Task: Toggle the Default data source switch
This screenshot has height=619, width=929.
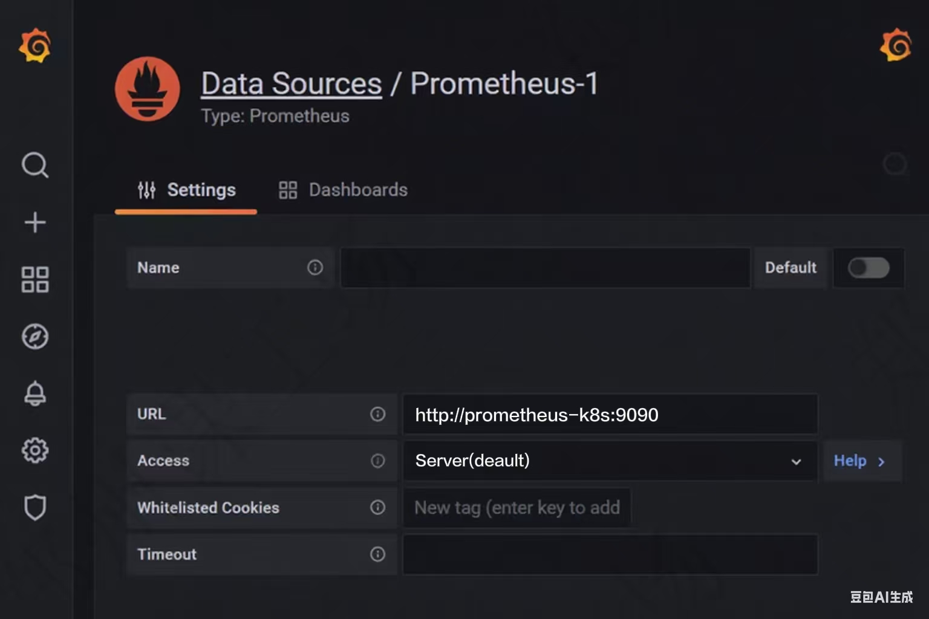Action: [x=869, y=267]
